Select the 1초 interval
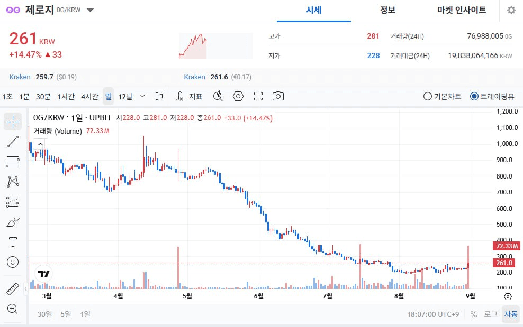This screenshot has height=327, width=523. pyautogui.click(x=7, y=97)
